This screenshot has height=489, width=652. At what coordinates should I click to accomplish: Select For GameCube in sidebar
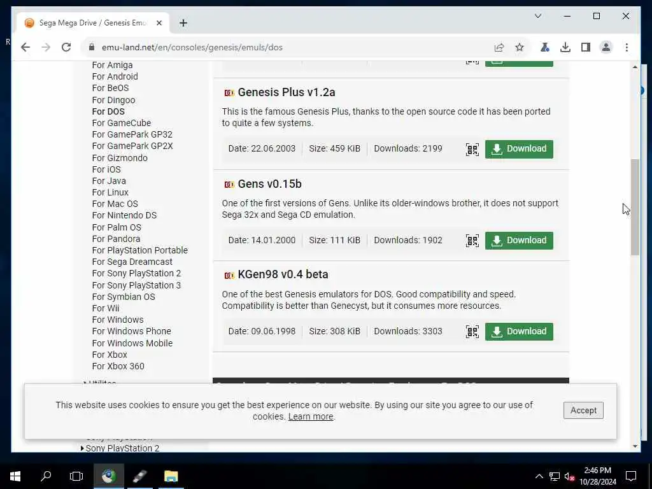122,123
